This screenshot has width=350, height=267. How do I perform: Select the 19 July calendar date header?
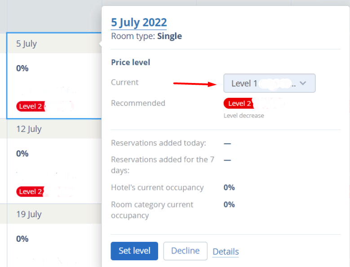pyautogui.click(x=29, y=214)
